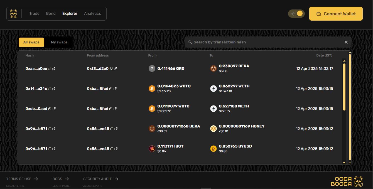The width and height of the screenshot is (373, 189).
Task: Copy hash 0xaa...a0ee
Action: coord(50,69)
